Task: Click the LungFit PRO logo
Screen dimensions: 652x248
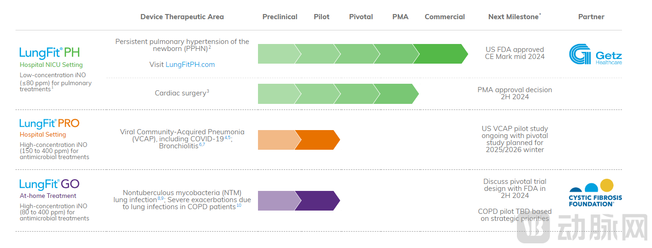Action: coord(49,124)
